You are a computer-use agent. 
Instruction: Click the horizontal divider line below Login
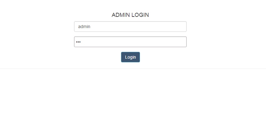click(133, 69)
